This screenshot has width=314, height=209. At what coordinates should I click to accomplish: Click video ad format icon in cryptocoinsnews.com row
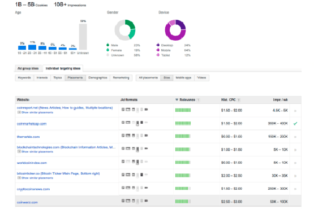[146, 188]
